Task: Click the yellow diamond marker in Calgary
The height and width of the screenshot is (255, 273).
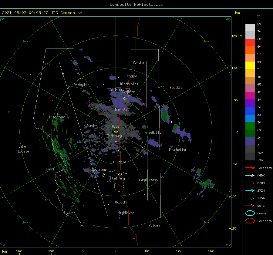Action: click(120, 175)
